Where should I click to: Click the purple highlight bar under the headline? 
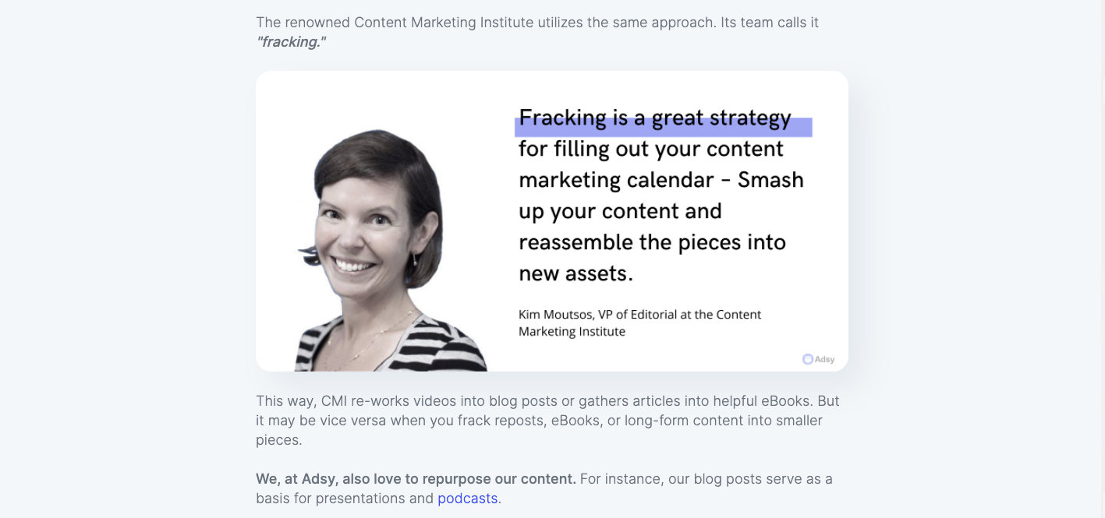664,128
